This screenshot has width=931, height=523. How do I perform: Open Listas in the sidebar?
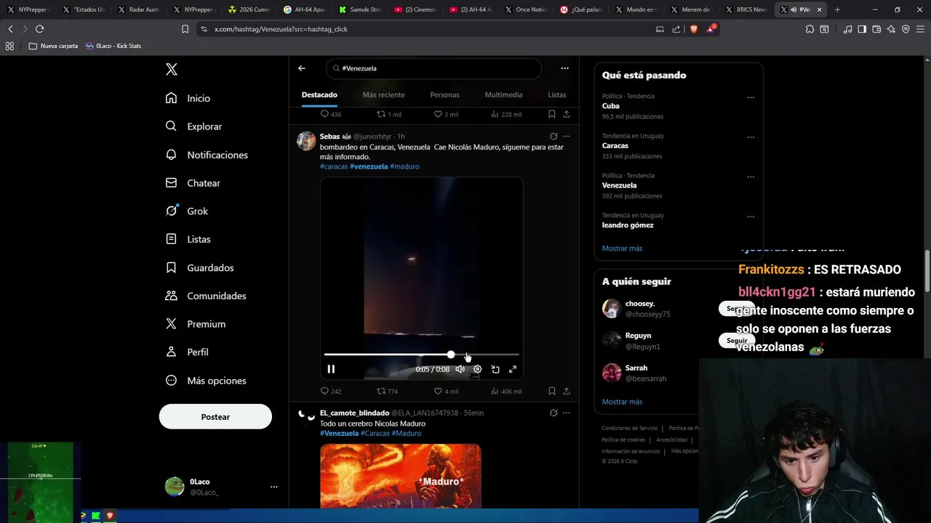coord(188,239)
